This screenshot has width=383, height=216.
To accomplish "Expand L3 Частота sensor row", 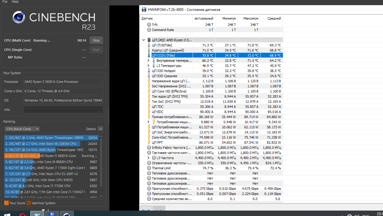I will point(149,158).
